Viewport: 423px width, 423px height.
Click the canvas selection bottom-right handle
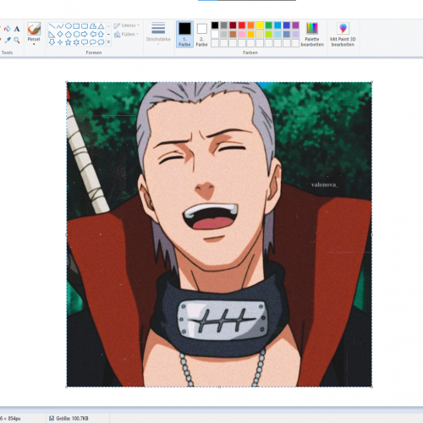[371, 387]
